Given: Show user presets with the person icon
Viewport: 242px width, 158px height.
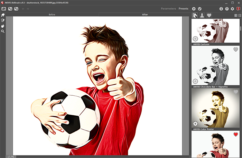Looking at the screenshot, I should [202, 15].
